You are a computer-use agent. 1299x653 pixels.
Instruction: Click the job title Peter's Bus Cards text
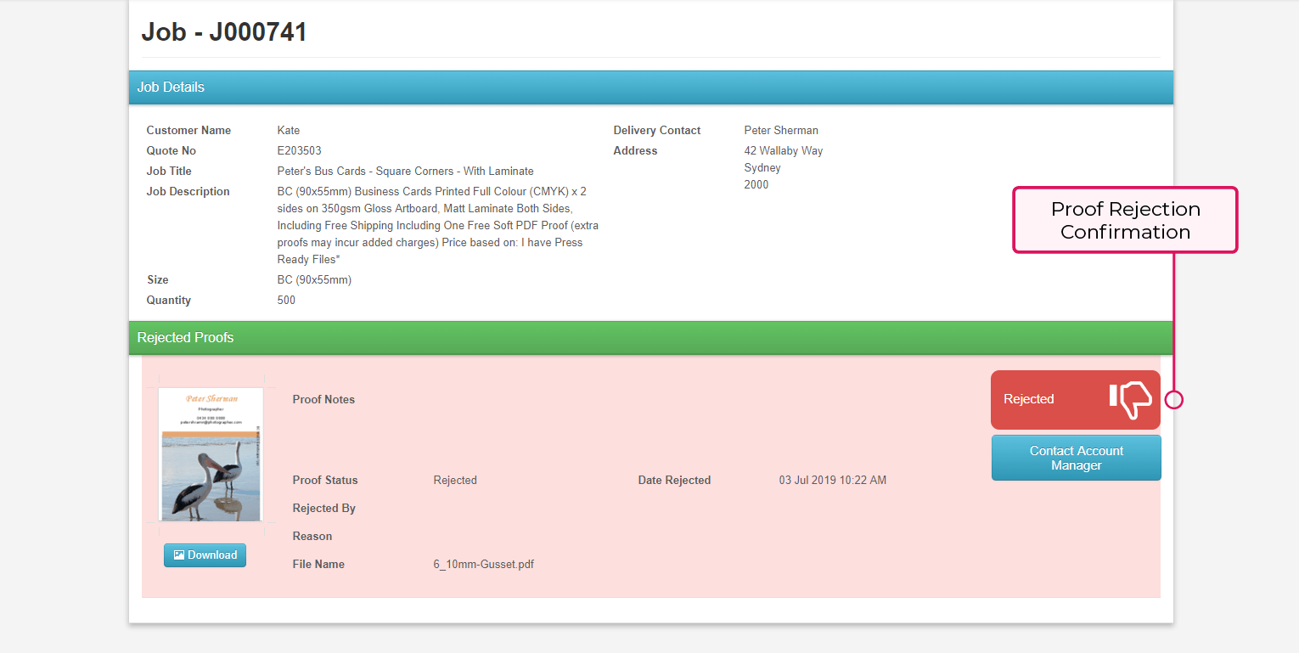point(405,172)
